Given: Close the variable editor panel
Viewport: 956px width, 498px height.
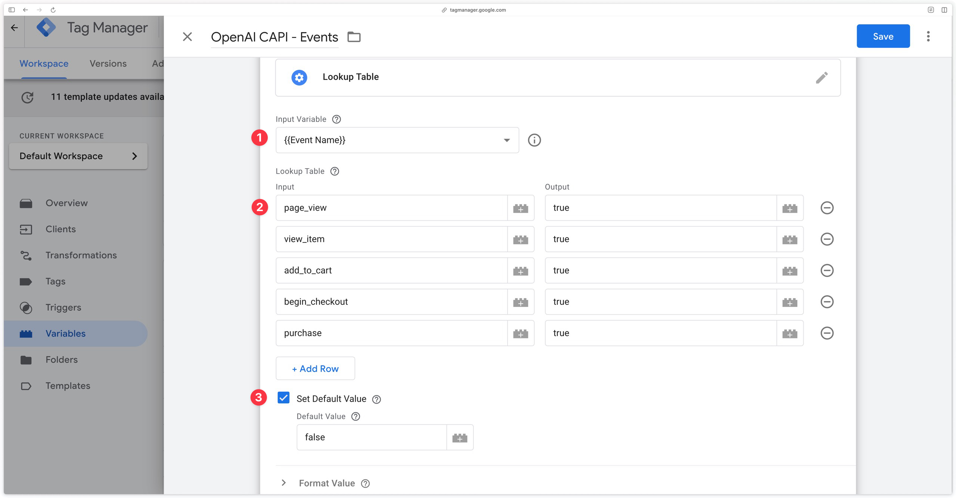Looking at the screenshot, I should (x=187, y=37).
